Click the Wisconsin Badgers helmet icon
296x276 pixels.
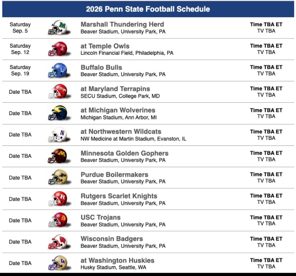pyautogui.click(x=58, y=242)
